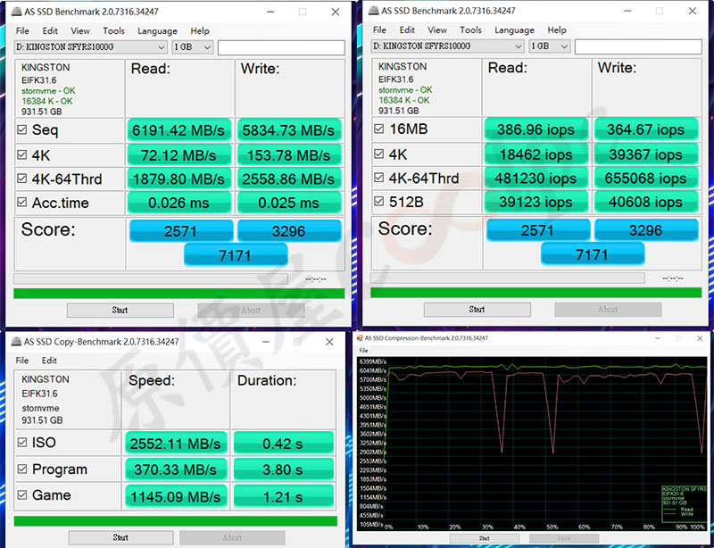Toggle the 16MB test checkbox
714x548 pixels.
(379, 129)
